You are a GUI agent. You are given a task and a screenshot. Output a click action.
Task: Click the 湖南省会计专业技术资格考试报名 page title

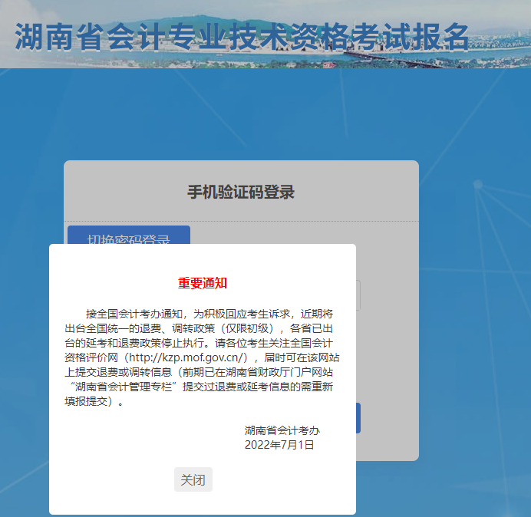coord(242,38)
